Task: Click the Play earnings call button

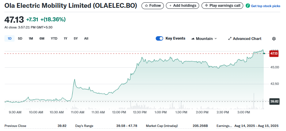Action: (x=222, y=6)
